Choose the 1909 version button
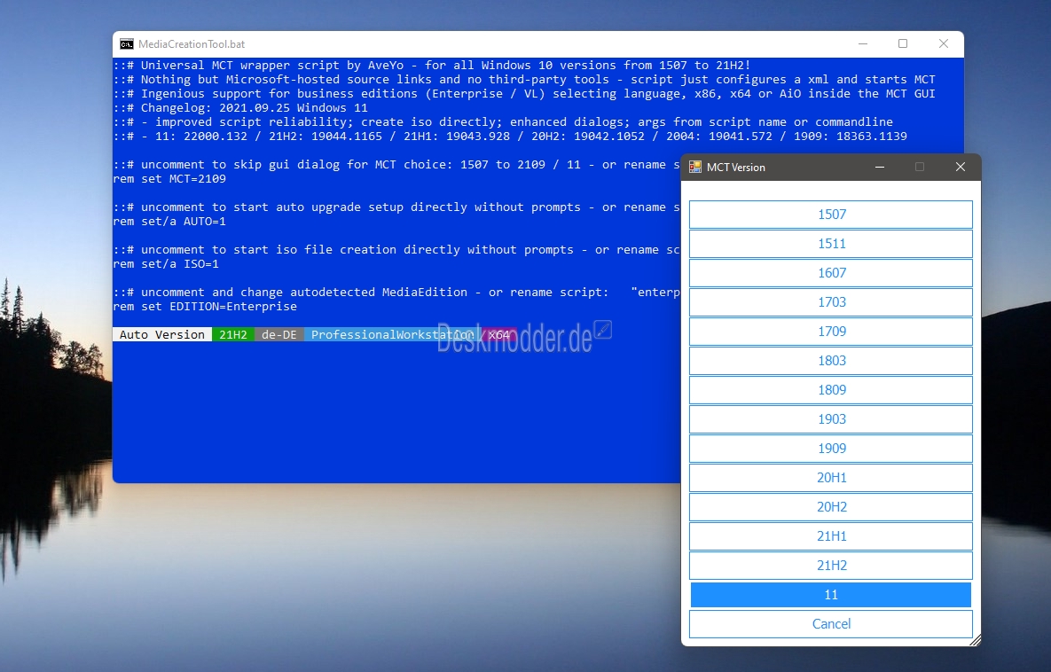 (830, 449)
